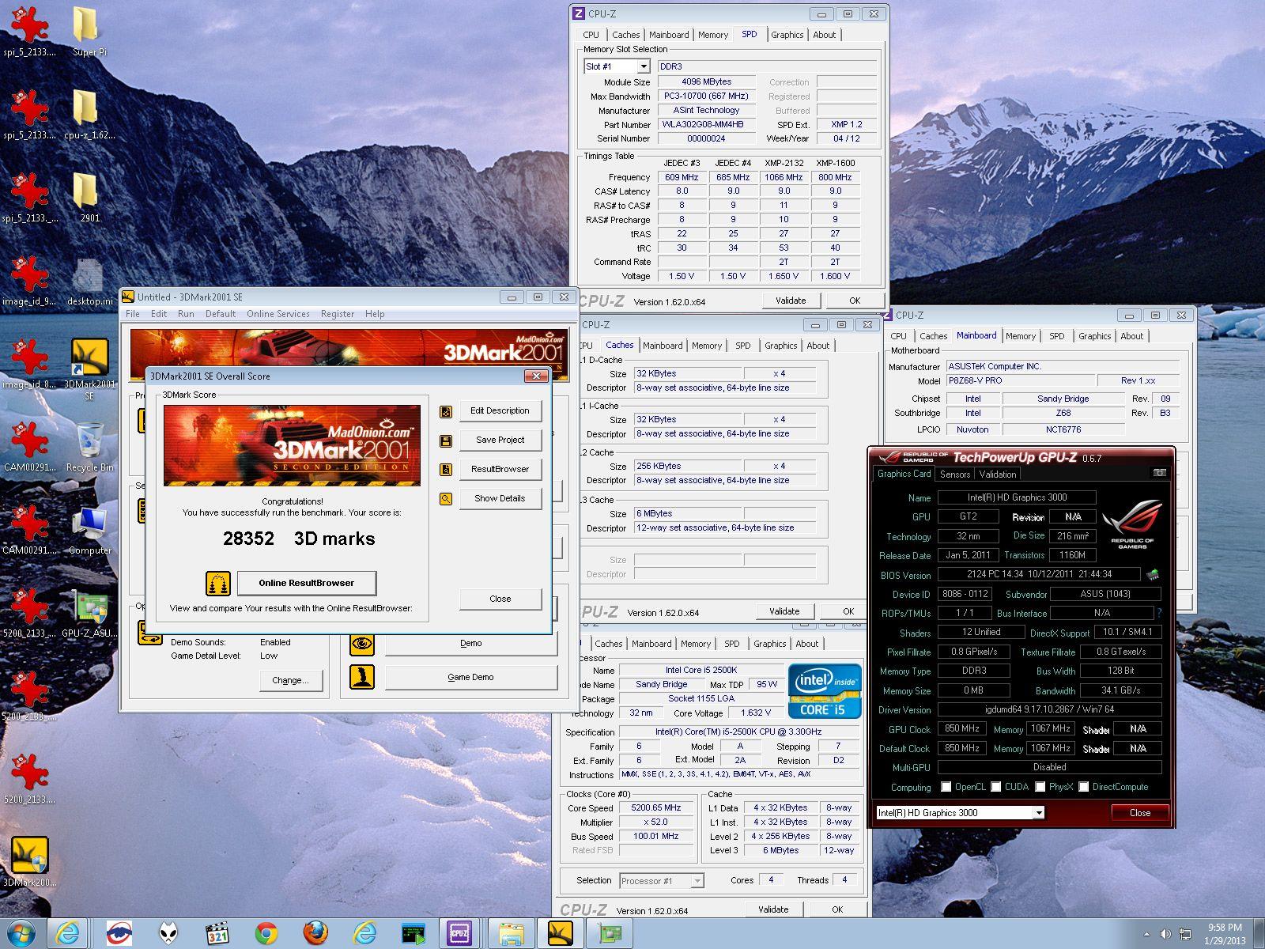Click the ResultBrowser document icon
This screenshot has height=949, width=1265.
click(446, 470)
